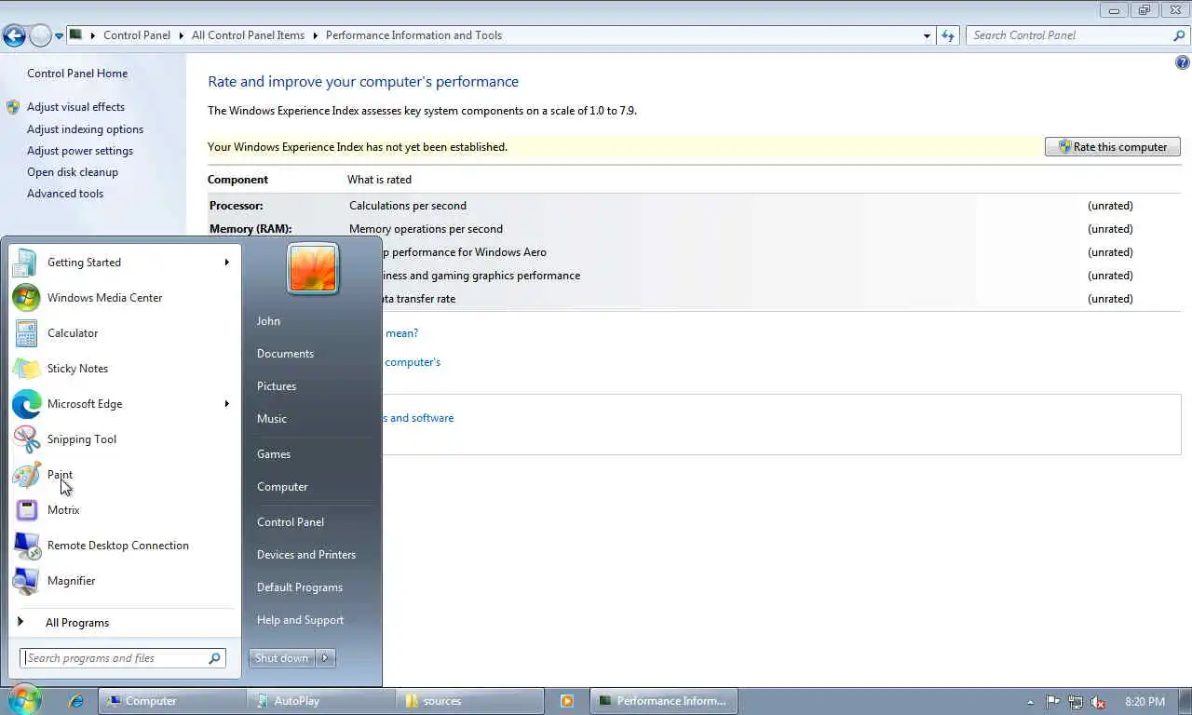Click Rate this computer button
The height and width of the screenshot is (715, 1192).
[1113, 147]
